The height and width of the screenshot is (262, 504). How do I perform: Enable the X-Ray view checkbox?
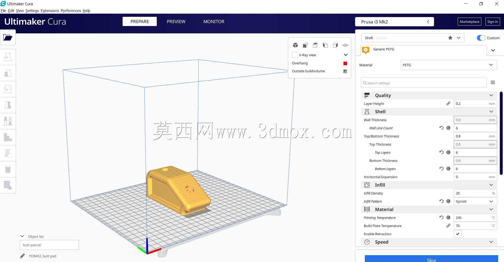[295, 55]
